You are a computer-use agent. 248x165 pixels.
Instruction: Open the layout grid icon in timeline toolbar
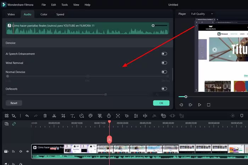[x=6, y=116]
